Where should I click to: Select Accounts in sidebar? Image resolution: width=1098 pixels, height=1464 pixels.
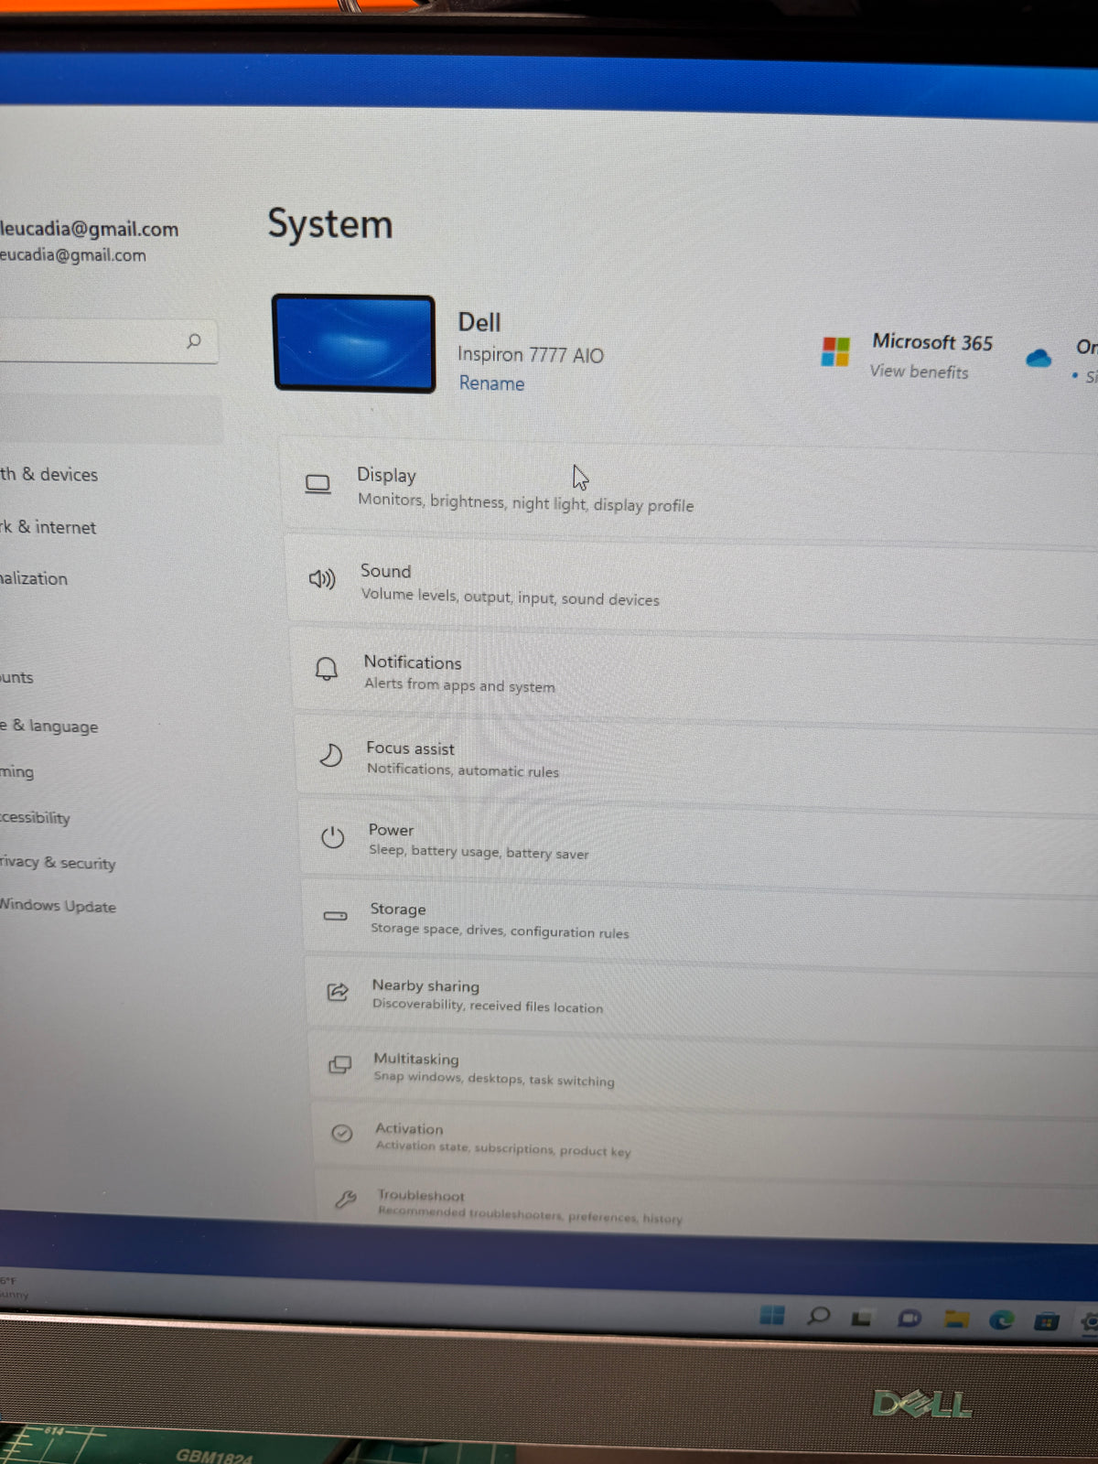pos(16,677)
